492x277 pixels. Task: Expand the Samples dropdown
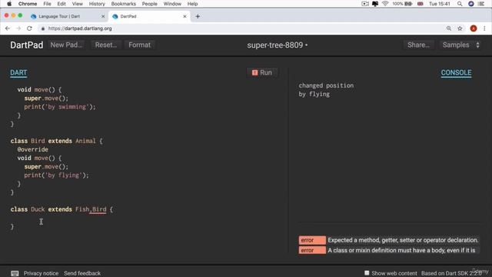(460, 45)
